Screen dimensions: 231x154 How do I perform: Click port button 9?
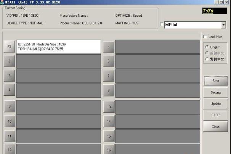[x=10, y=106]
